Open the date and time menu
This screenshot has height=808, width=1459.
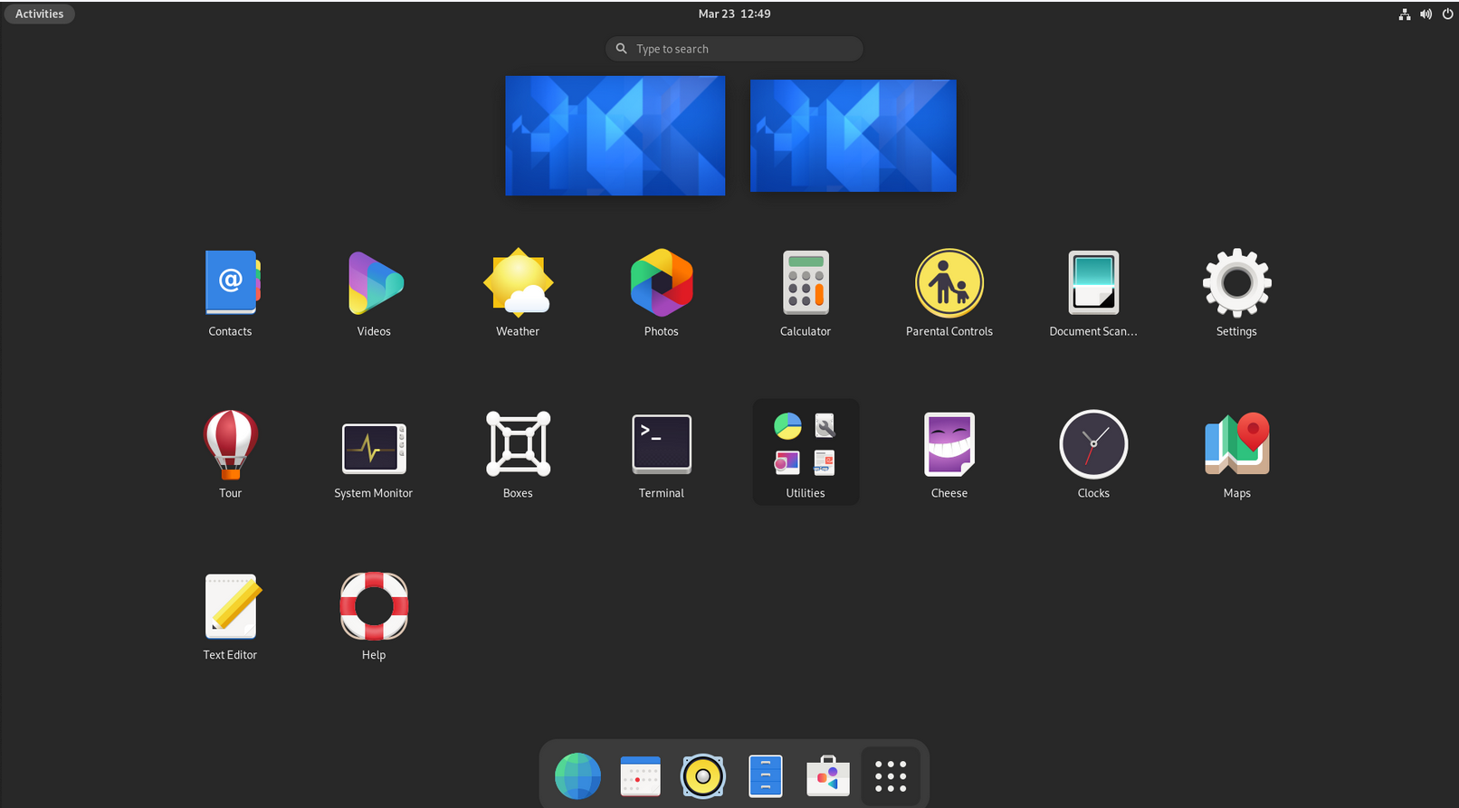coord(734,14)
